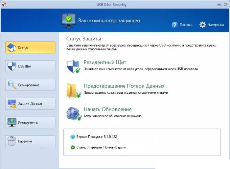Click the folder icon for Предотвращение Потери Данных
230x169 pixels.
tap(73, 90)
